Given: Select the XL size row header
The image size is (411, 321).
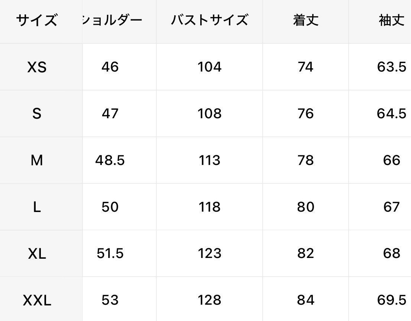Looking at the screenshot, I should click(37, 254).
